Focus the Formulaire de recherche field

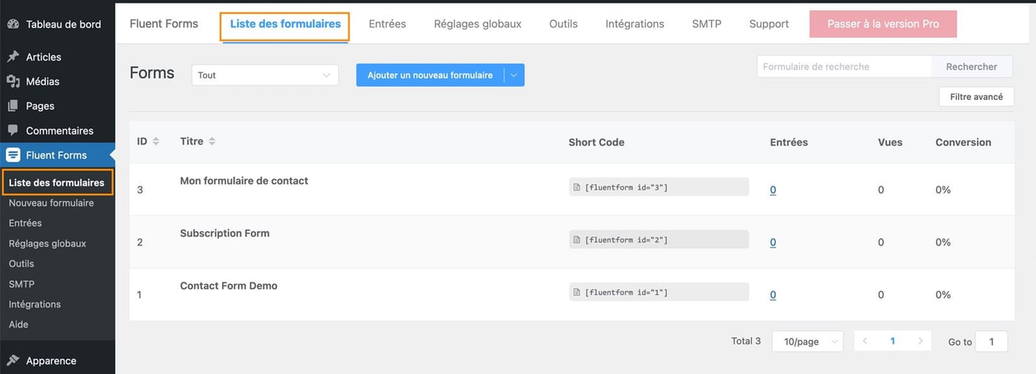click(x=844, y=67)
